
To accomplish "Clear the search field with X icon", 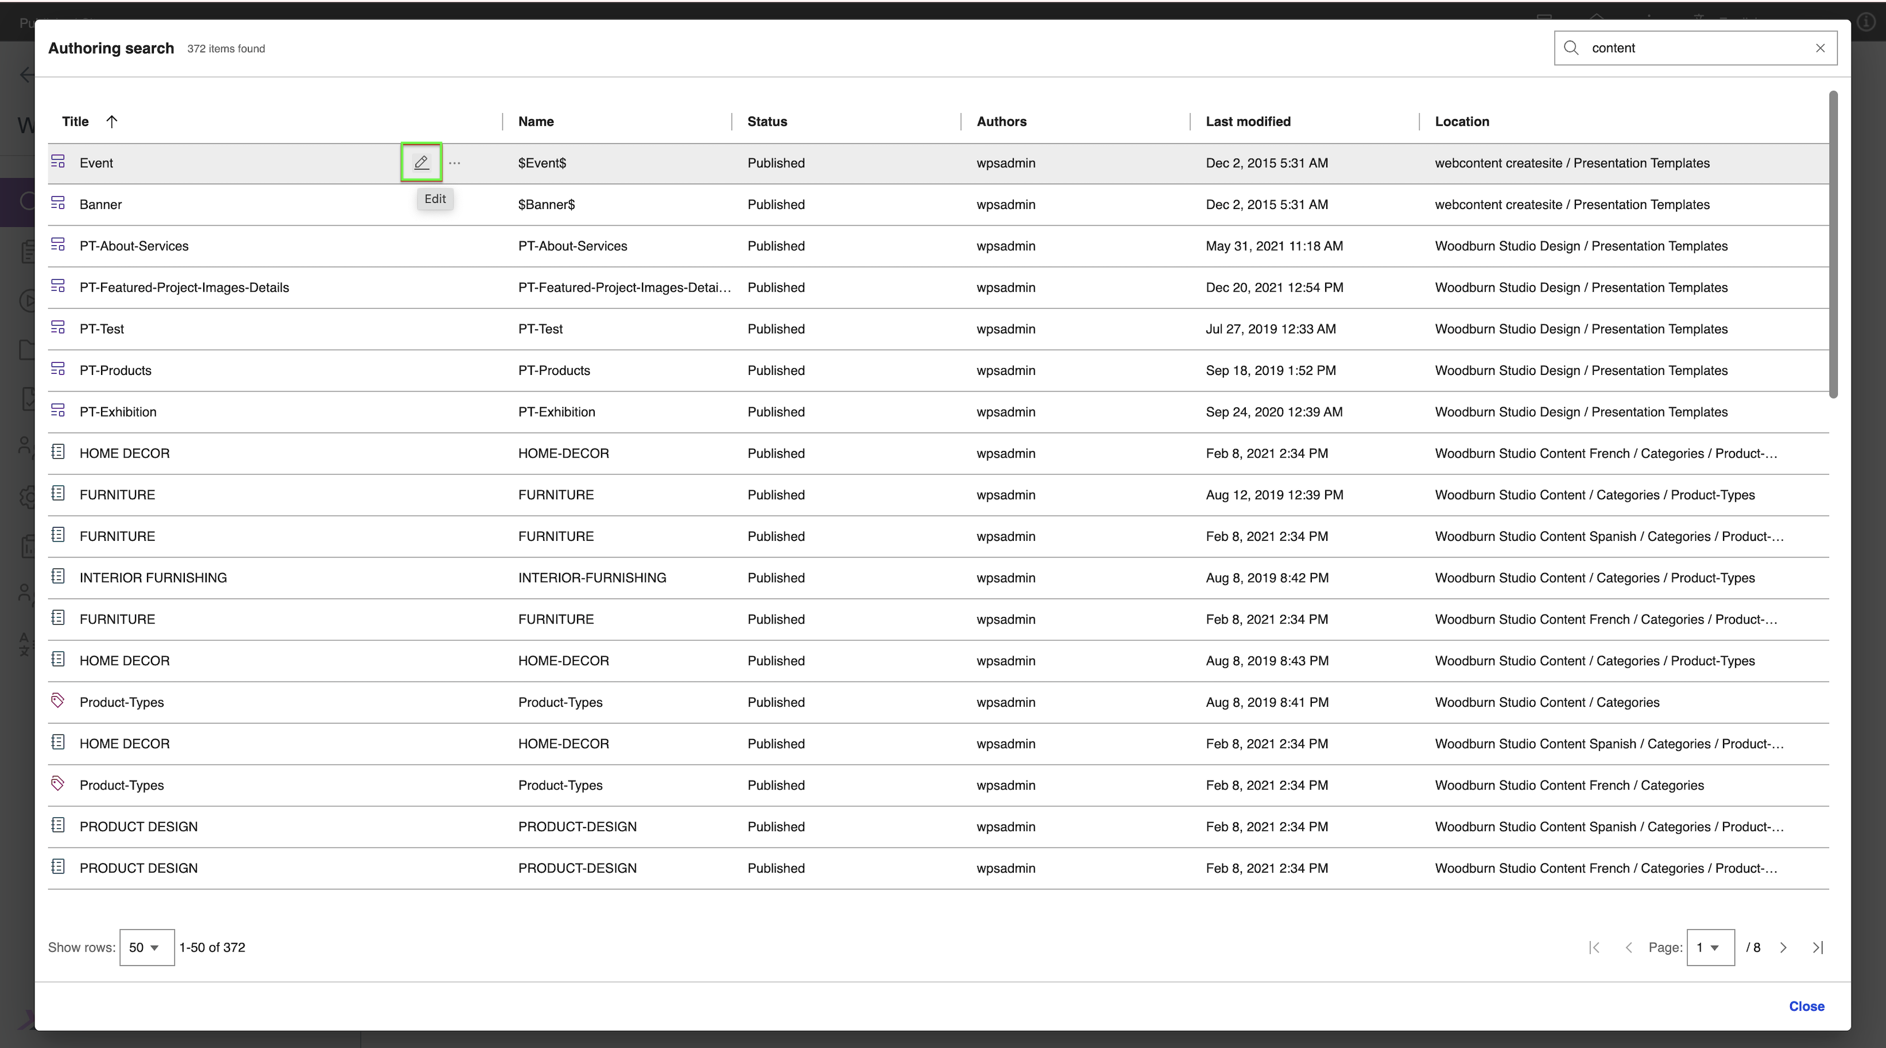I will pos(1820,48).
